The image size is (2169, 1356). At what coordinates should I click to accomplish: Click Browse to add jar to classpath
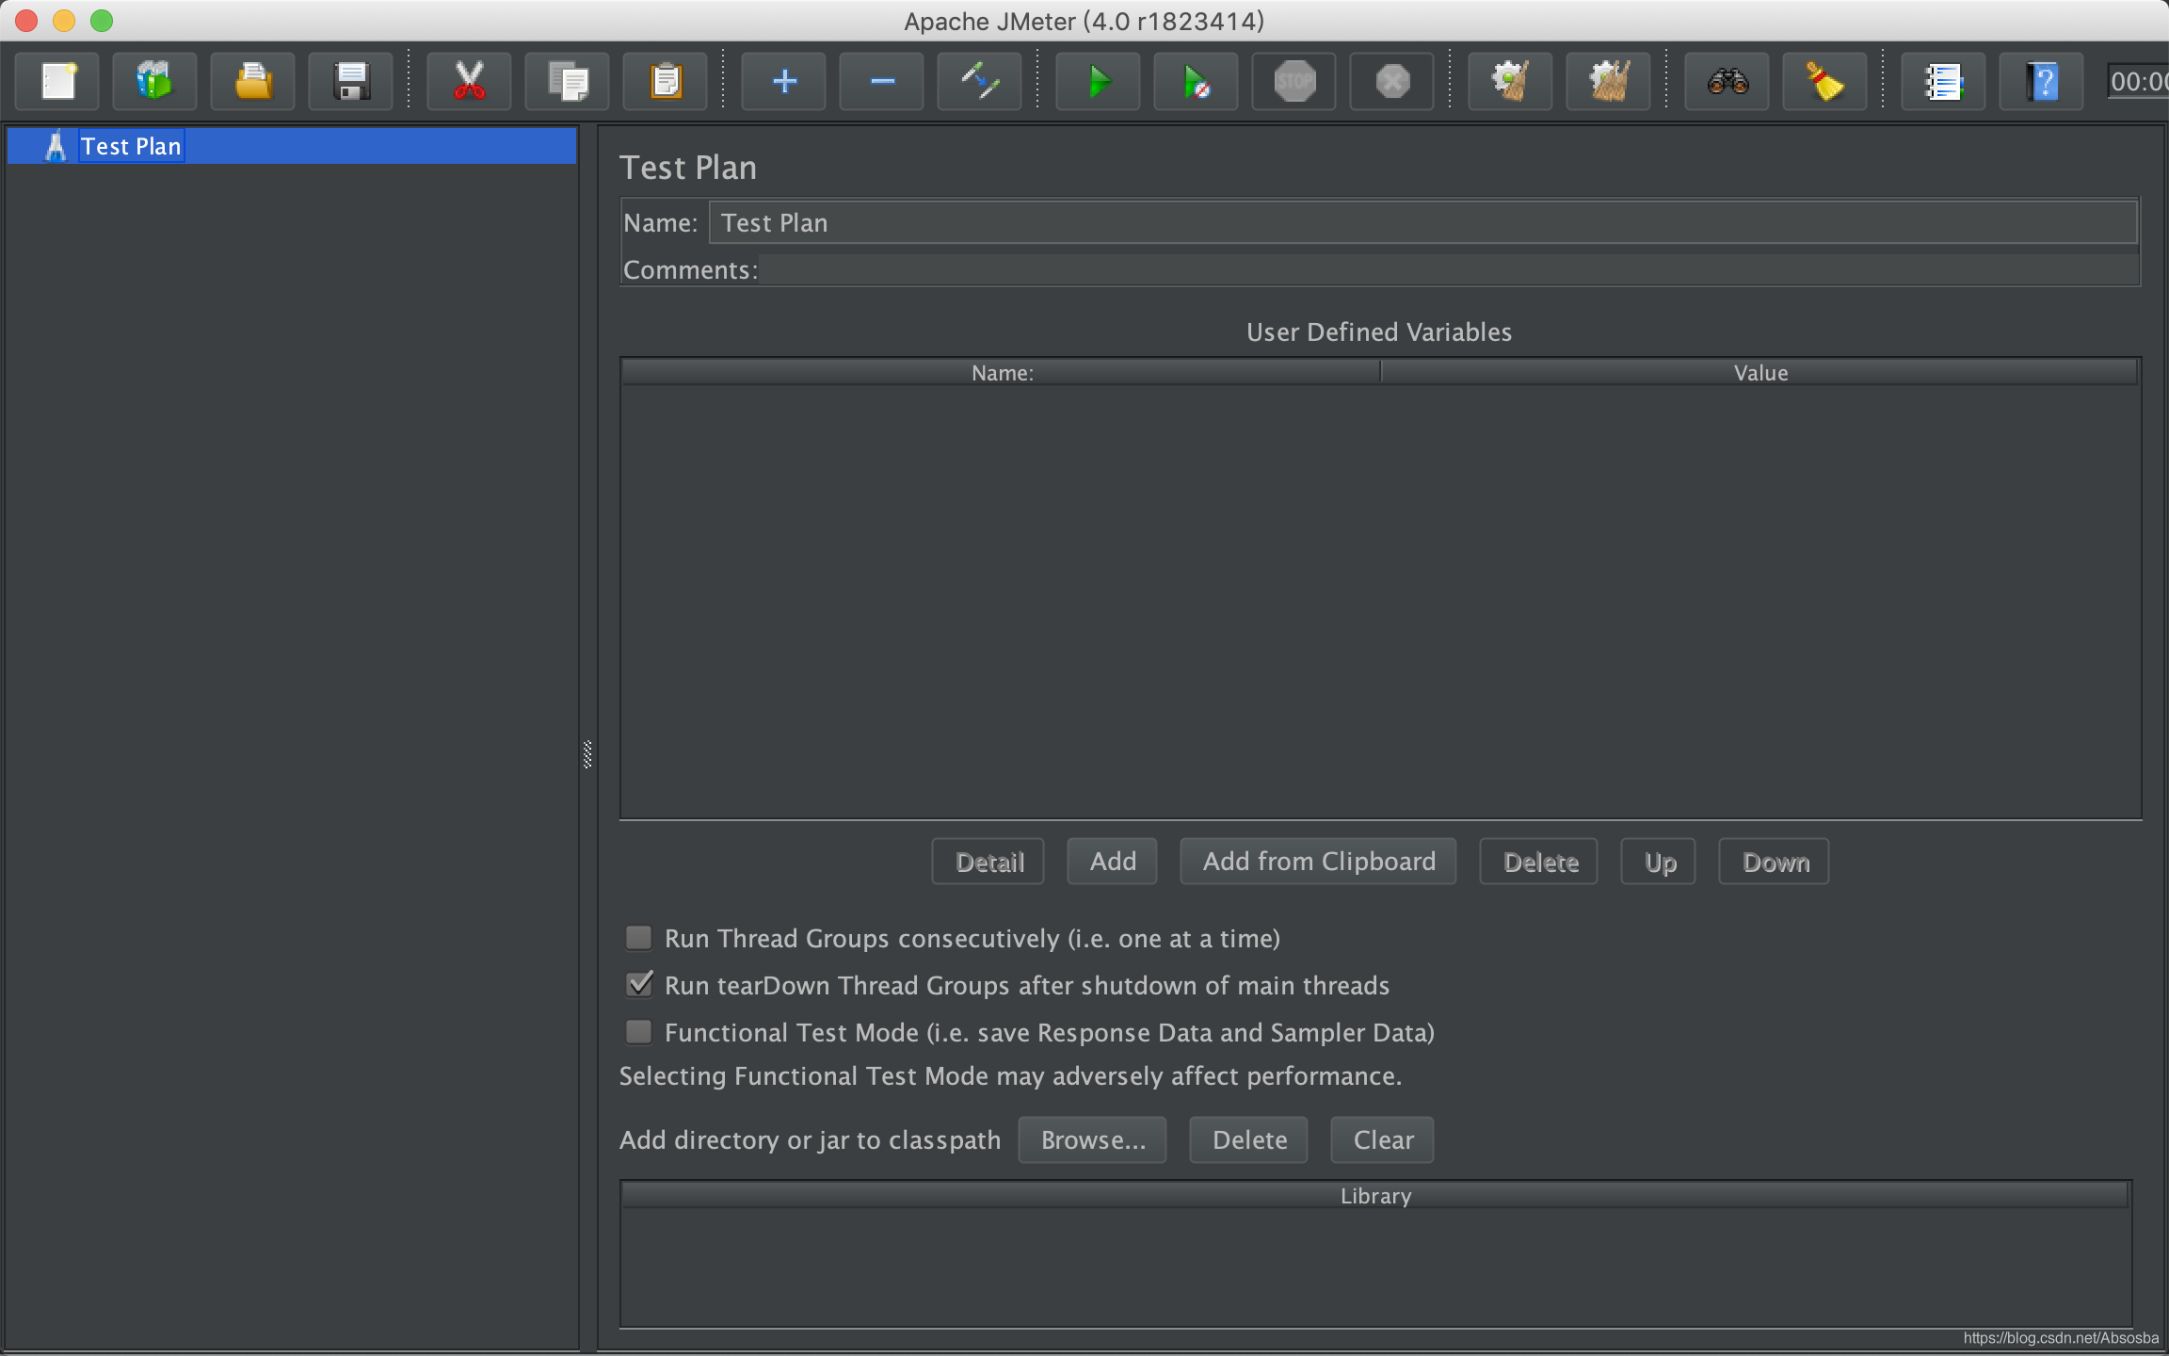[1093, 1138]
